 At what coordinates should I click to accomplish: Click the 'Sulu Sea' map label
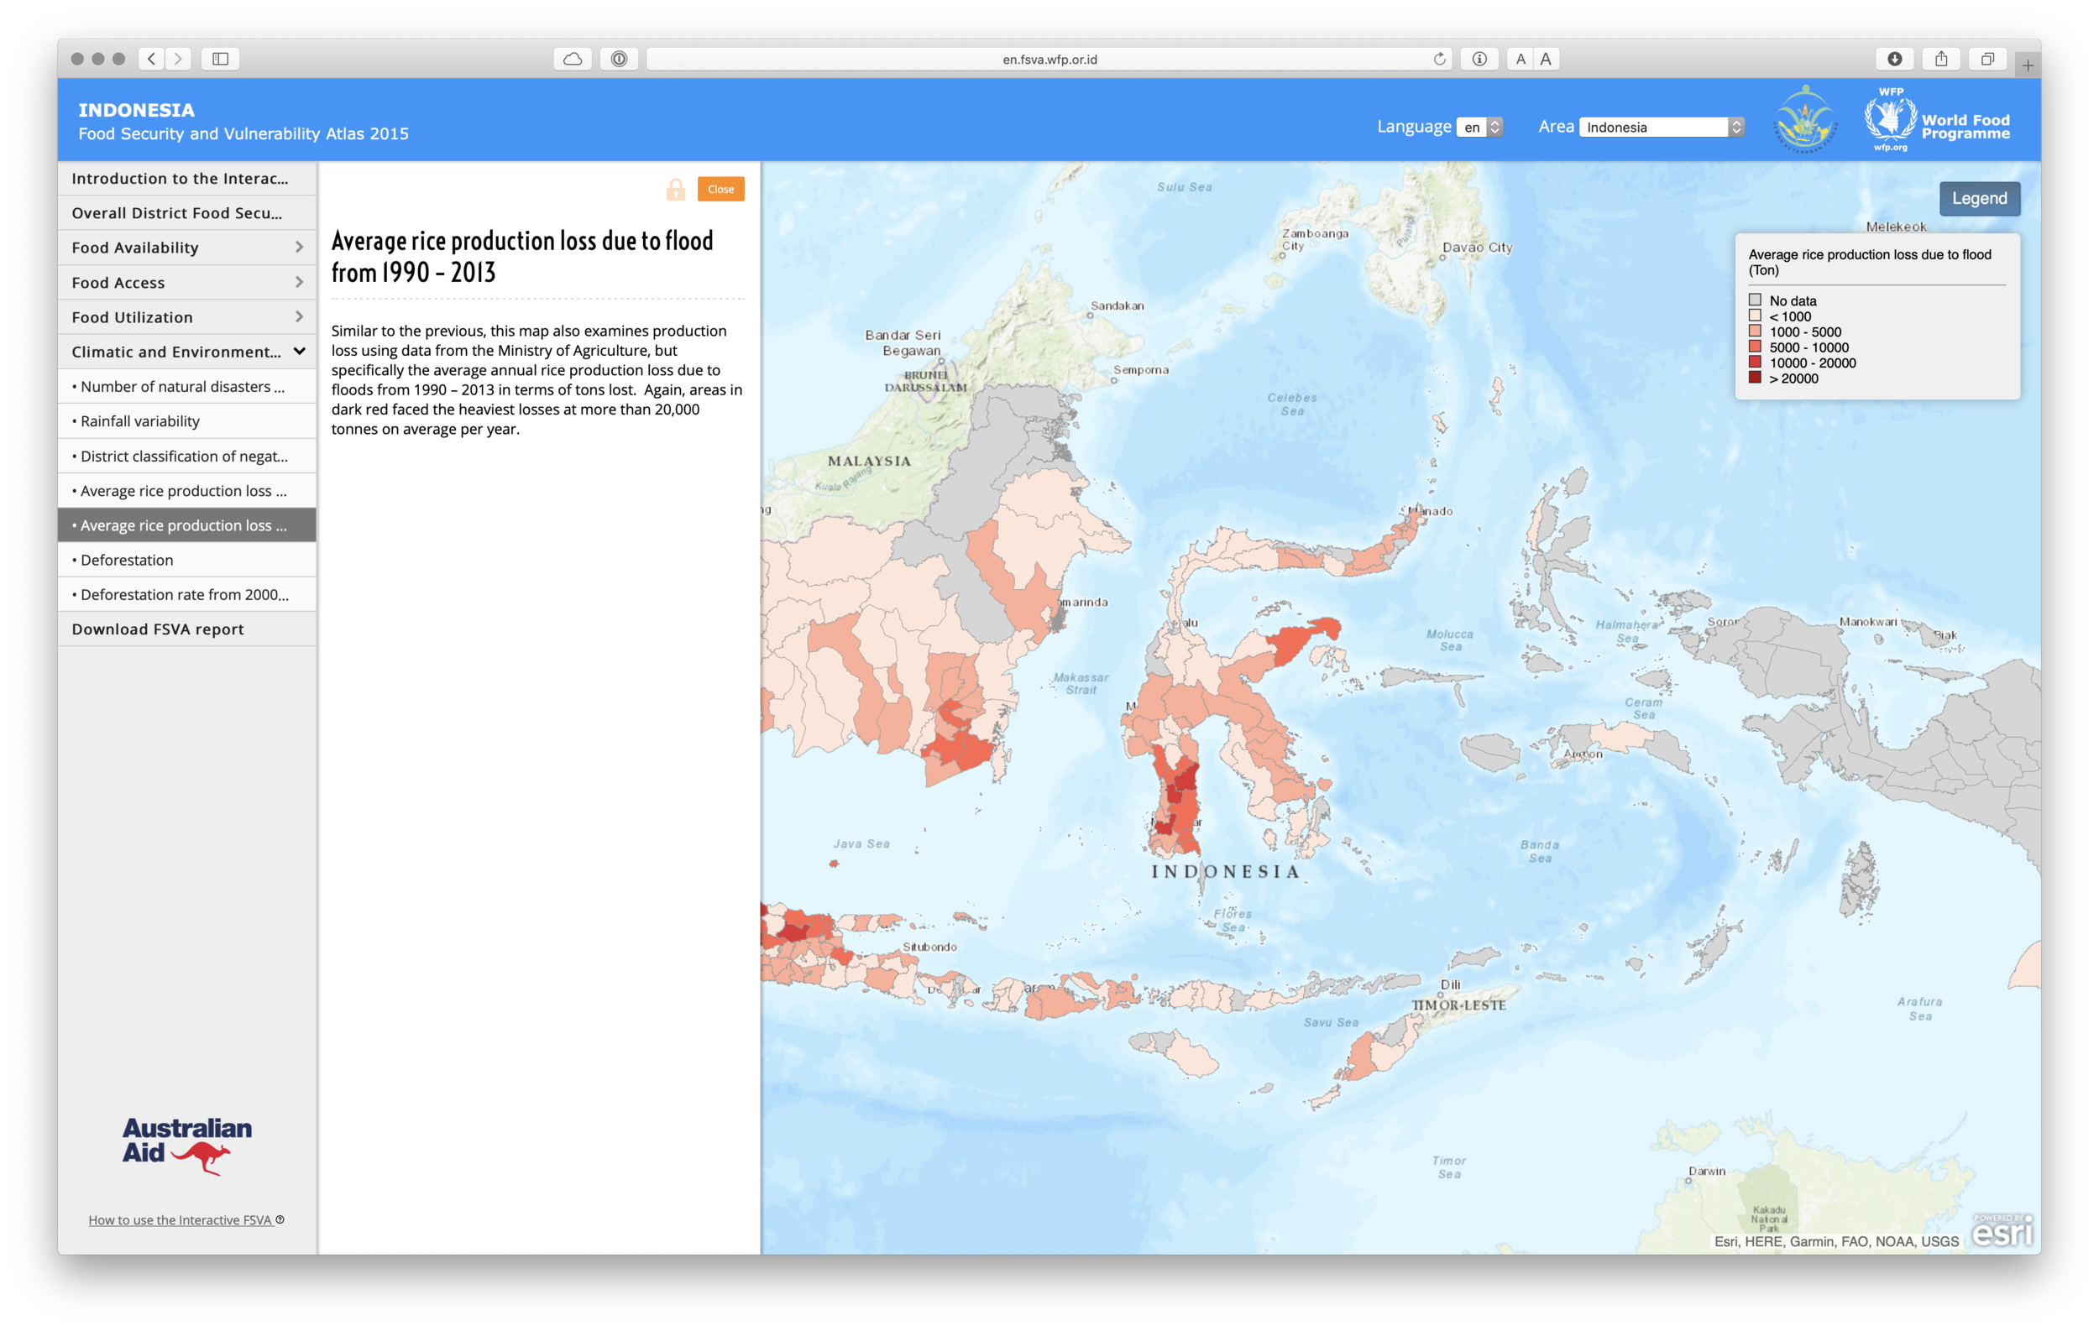click(1184, 186)
